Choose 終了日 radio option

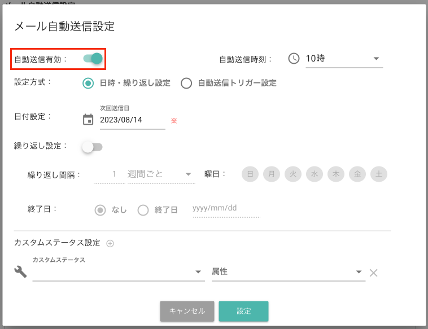143,210
